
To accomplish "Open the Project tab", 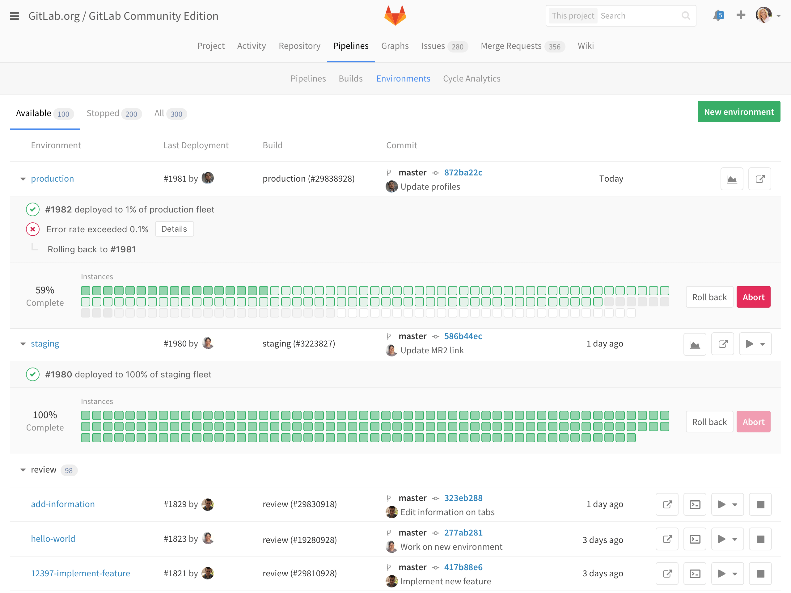I will 211,46.
